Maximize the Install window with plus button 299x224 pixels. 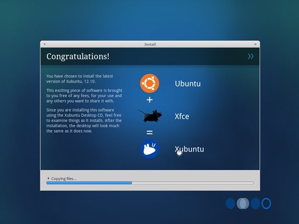pyautogui.click(x=255, y=44)
